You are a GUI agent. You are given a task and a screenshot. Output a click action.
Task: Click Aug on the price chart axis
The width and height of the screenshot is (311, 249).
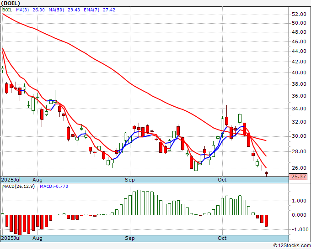38,180
